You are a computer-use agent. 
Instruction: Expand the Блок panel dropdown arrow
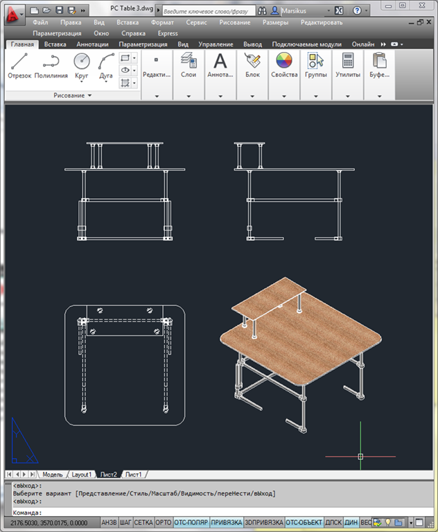[x=252, y=96]
